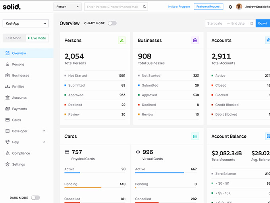Open the Person search type dropdown
Viewport: 270px width, 203px height.
(x=67, y=7)
